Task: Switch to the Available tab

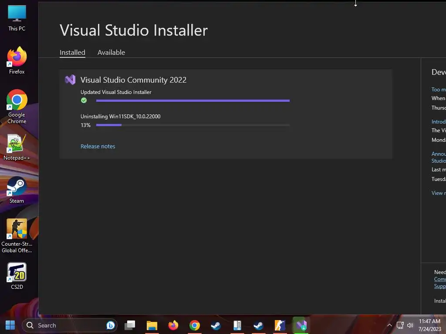Action: (111, 53)
